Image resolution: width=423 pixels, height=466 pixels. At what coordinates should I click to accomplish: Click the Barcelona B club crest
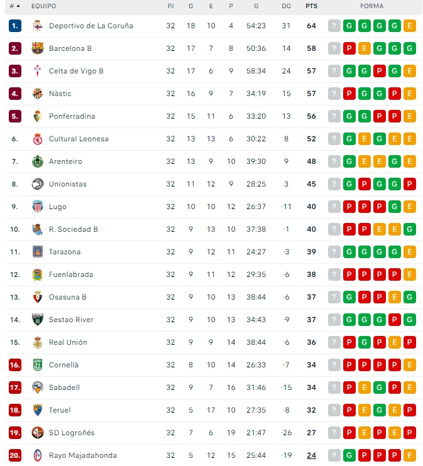coord(38,48)
